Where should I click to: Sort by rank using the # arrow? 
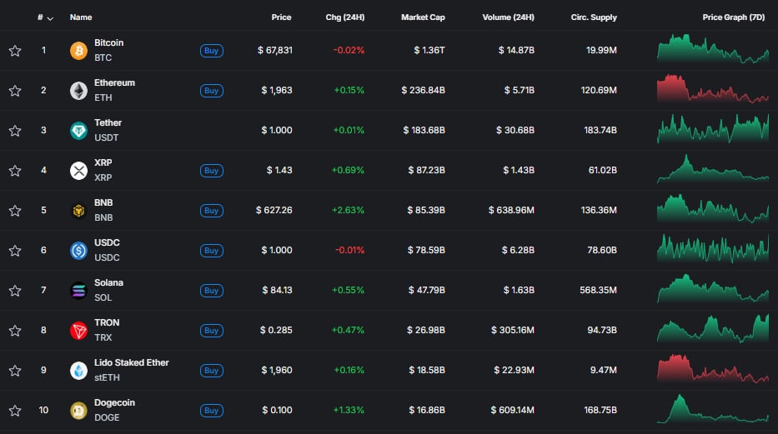coord(50,18)
